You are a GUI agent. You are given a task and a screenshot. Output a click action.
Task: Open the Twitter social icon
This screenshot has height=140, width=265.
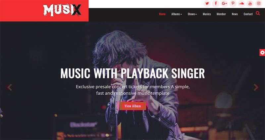(207, 3)
